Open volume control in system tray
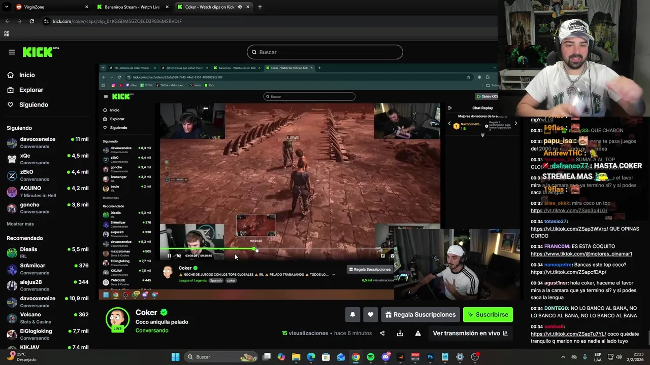Viewport: 650px width, 365px height. point(619,357)
